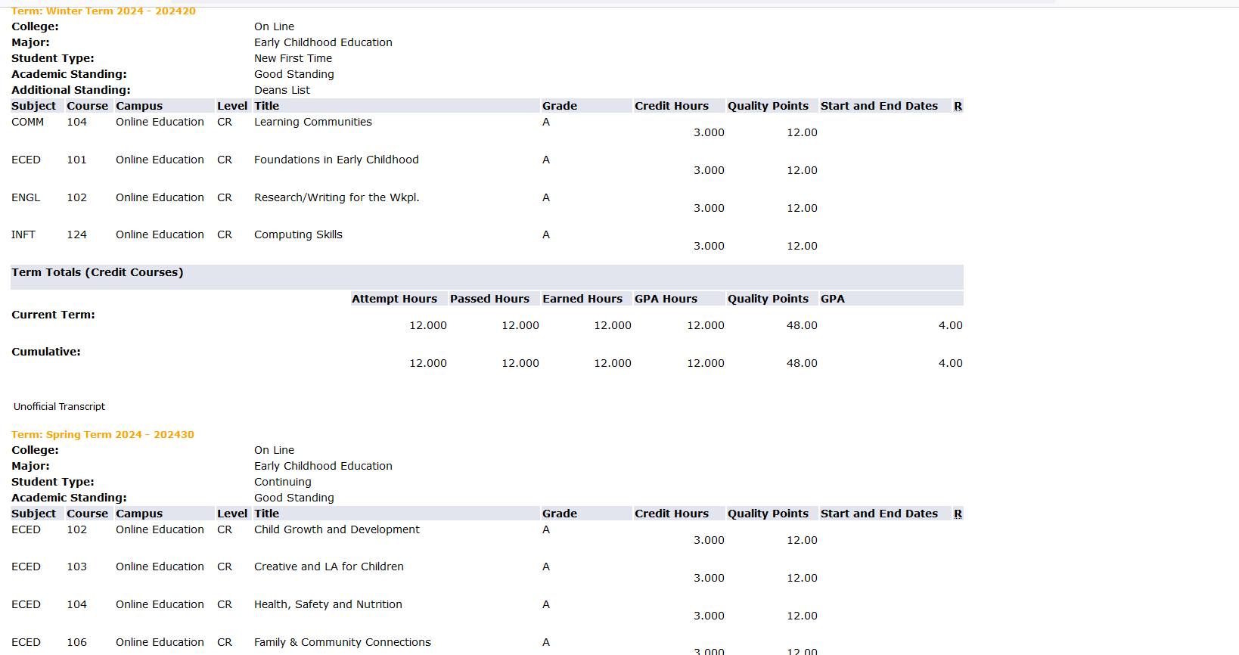Select the Deans List additional standing value
This screenshot has width=1239, height=655.
281,90
